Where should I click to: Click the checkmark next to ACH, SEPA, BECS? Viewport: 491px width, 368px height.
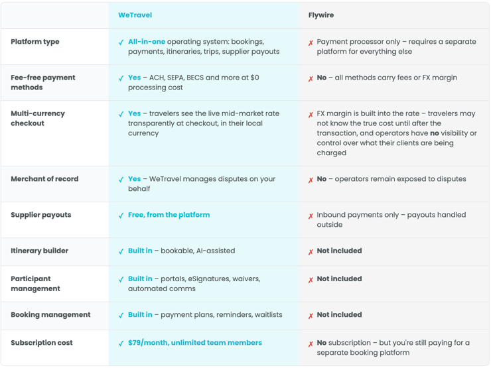tap(121, 78)
